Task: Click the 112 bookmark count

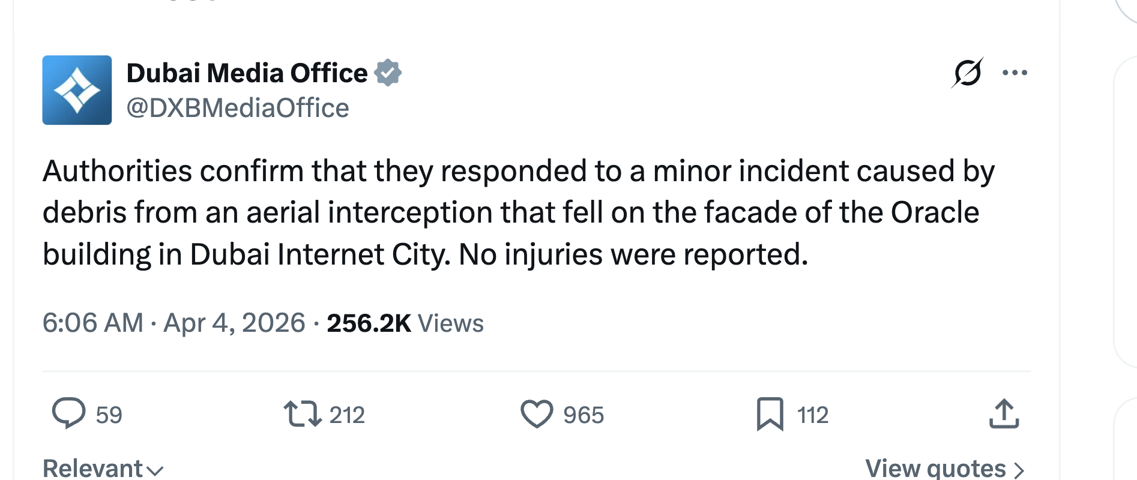Action: [x=813, y=415]
